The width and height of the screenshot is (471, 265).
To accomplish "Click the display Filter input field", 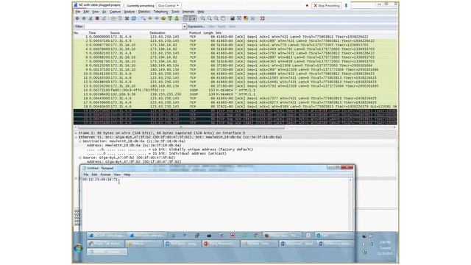I will (x=133, y=26).
